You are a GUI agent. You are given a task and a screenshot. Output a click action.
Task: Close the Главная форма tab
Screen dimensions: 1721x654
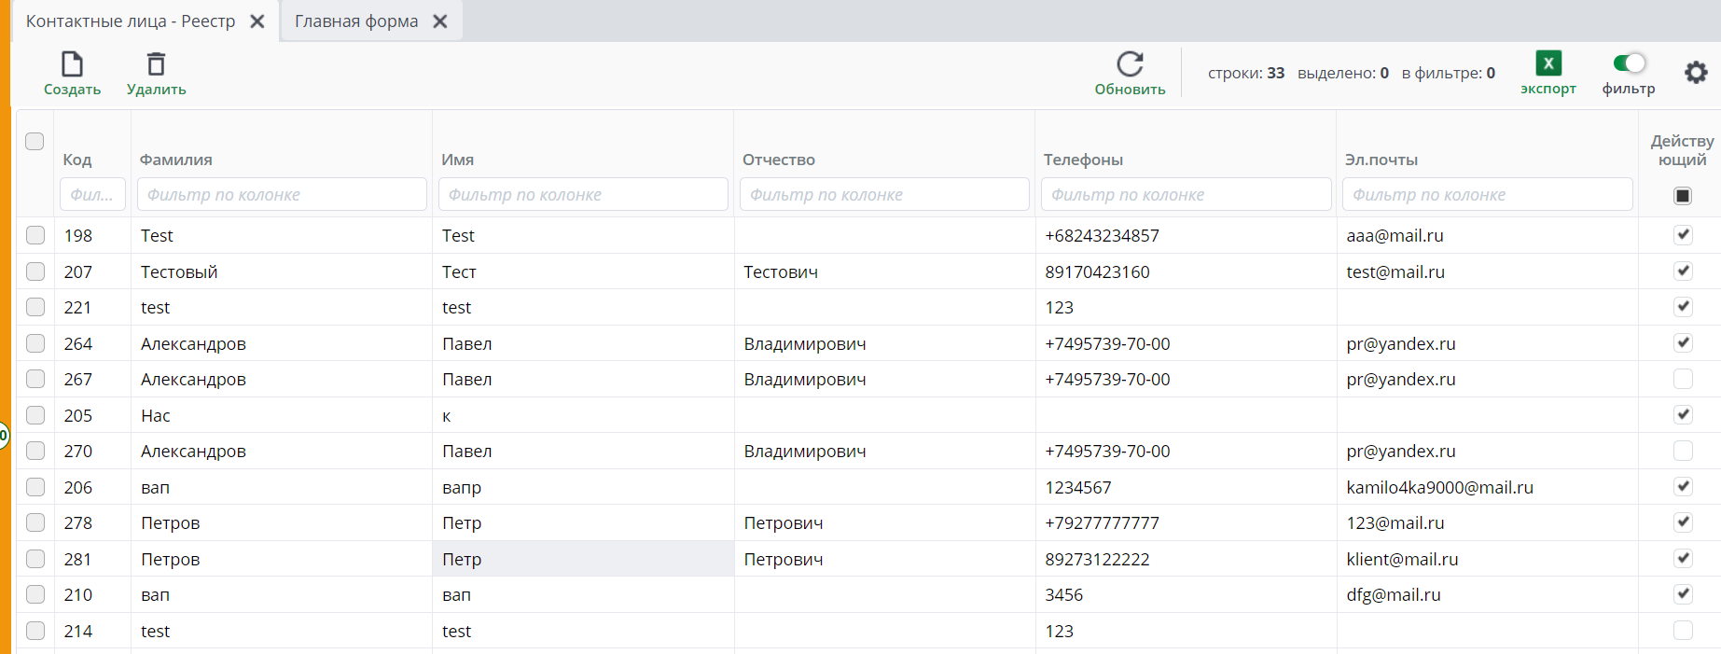tap(440, 21)
